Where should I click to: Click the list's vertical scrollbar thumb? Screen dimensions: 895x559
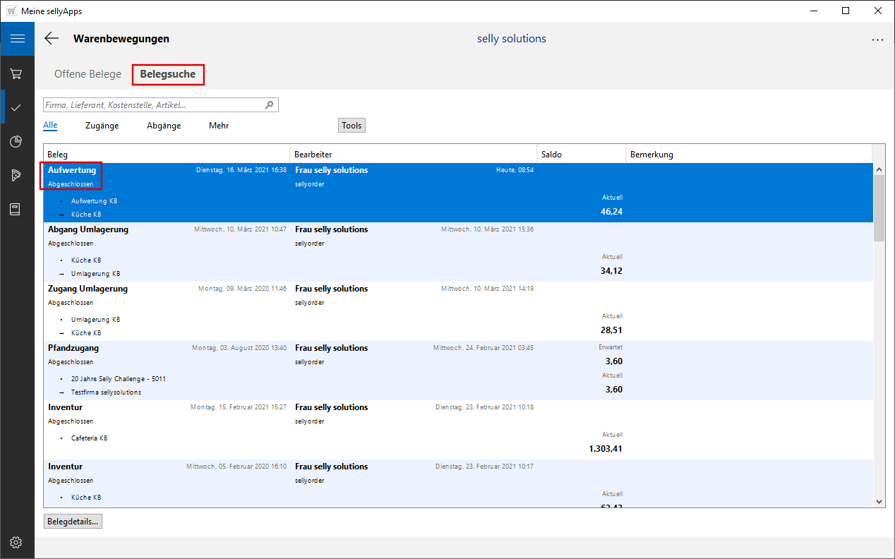tap(879, 208)
